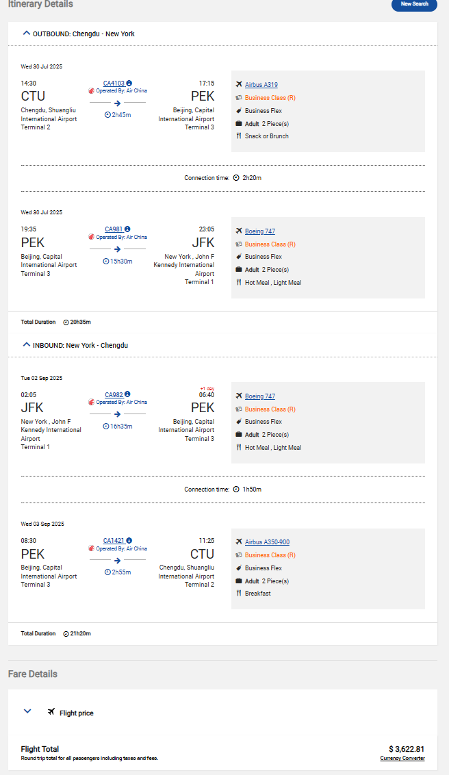Start a New Search
This screenshot has height=775, width=449.
click(x=414, y=4)
